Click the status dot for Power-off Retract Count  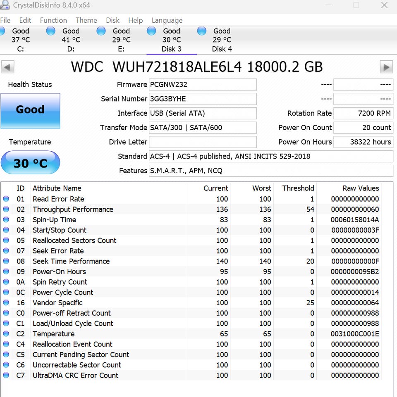(6, 313)
